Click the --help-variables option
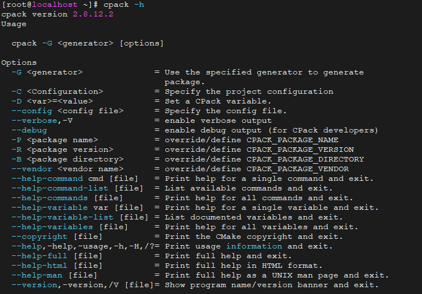Image resolution: width=422 pixels, height=294 pixels. coord(52,227)
